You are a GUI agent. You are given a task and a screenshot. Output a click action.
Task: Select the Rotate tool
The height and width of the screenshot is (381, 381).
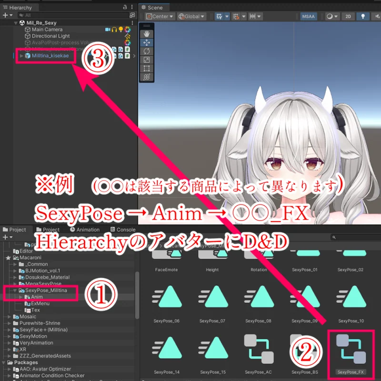(x=147, y=51)
